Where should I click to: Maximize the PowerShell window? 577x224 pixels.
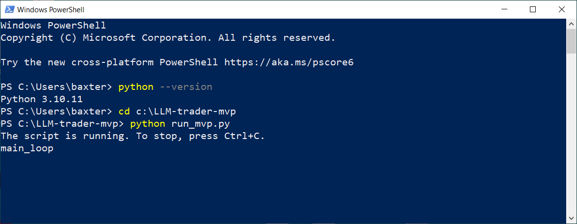[533, 9]
